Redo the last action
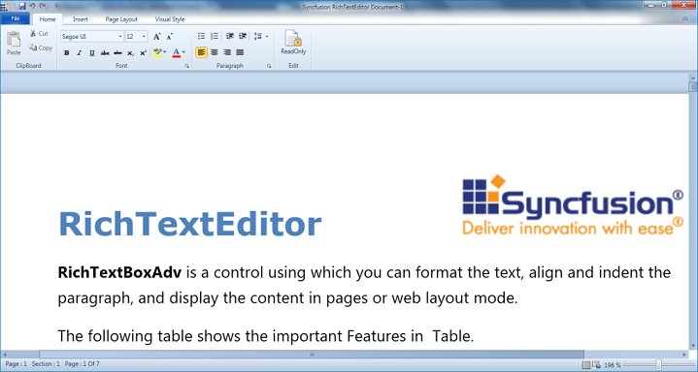 [43, 6]
